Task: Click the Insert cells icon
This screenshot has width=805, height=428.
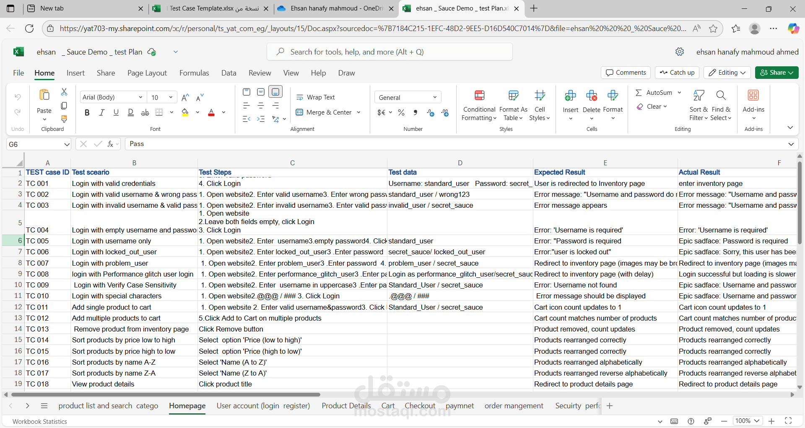Action: tap(570, 96)
